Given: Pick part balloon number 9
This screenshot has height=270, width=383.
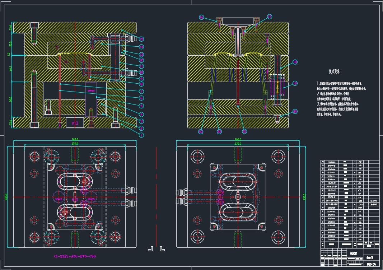Looking at the screenshot, I should 141,79.
